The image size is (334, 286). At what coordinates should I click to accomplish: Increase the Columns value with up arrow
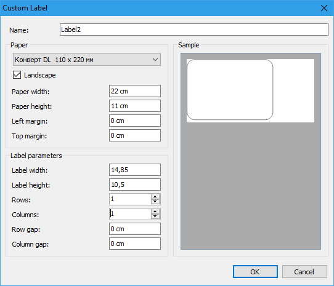tap(155, 212)
